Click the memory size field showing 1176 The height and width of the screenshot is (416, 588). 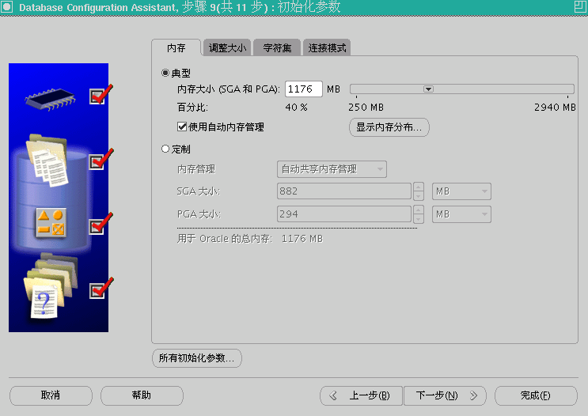304,89
